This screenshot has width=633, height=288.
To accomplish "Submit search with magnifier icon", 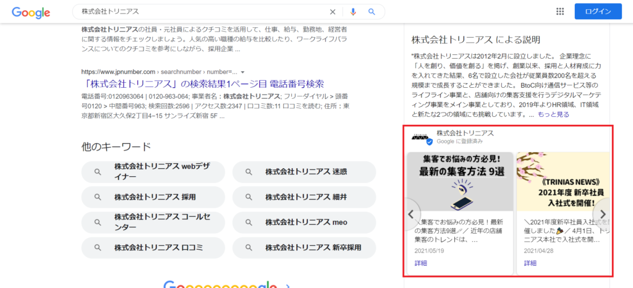I will tap(372, 12).
